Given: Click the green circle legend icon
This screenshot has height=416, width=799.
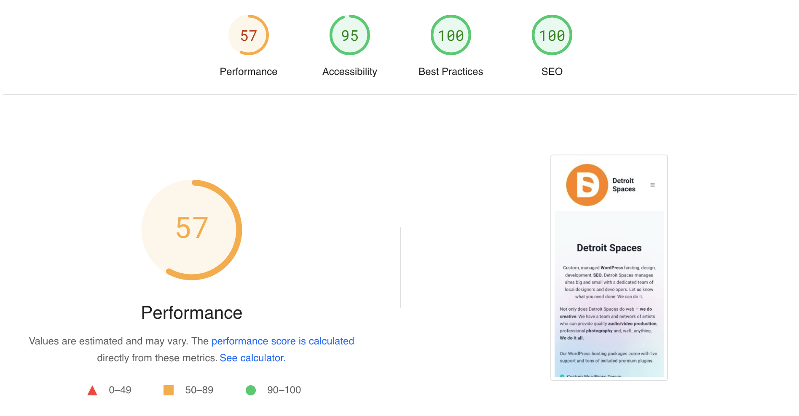Looking at the screenshot, I should pyautogui.click(x=251, y=390).
